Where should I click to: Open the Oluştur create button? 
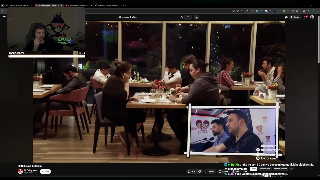(295, 17)
